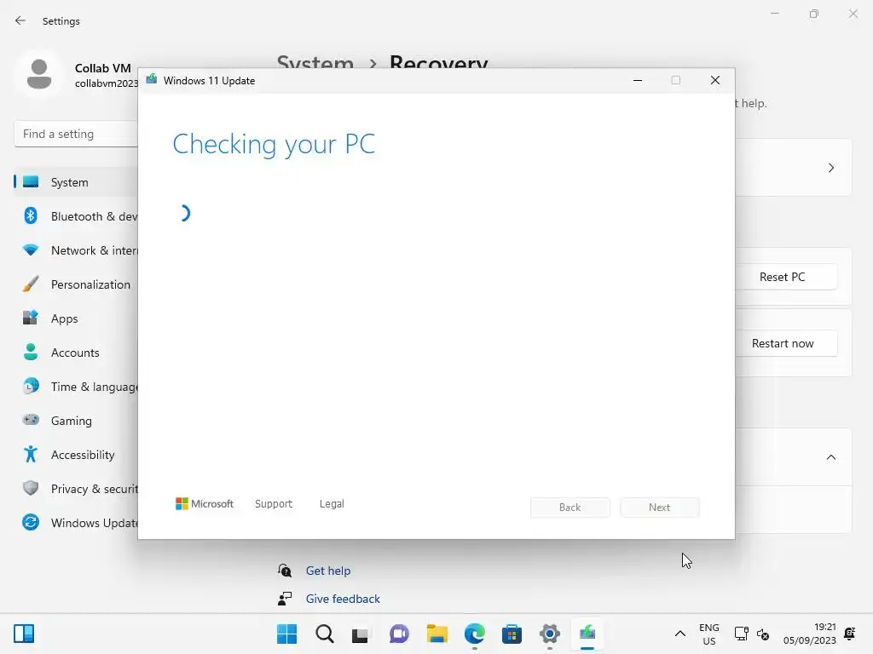The image size is (873, 654).
Task: Click the Get help headset icon
Action: [285, 570]
